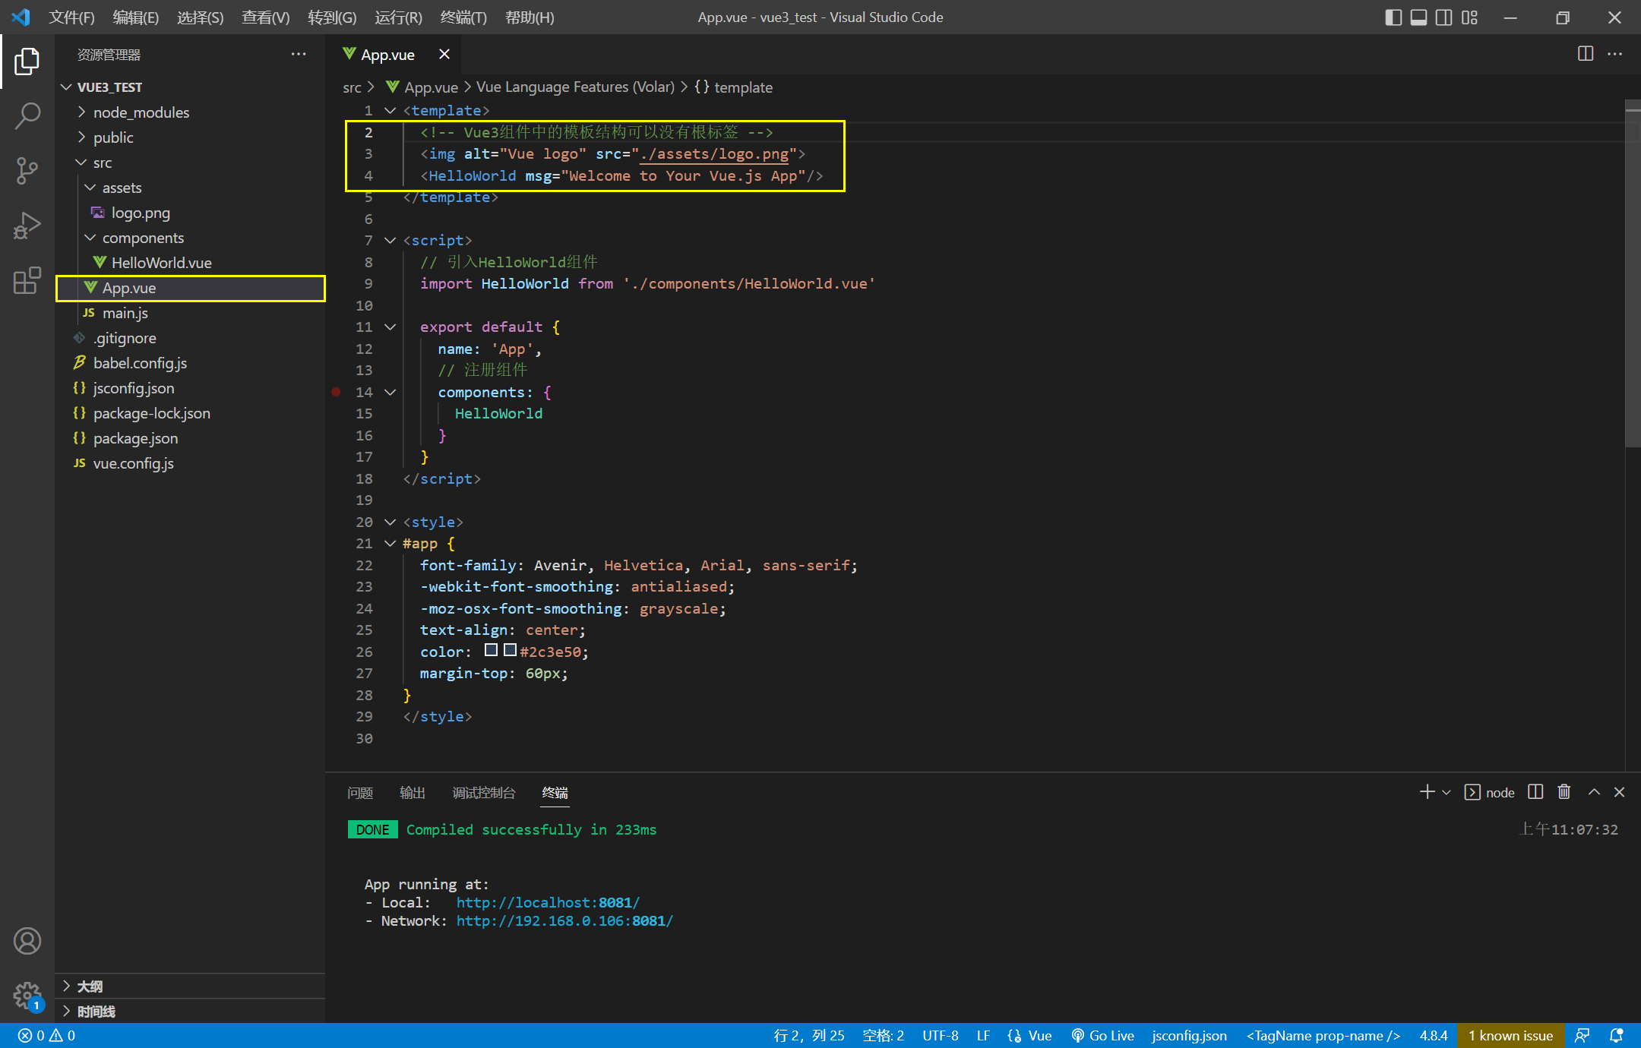Click the errors and warnings status indicator

tap(47, 1035)
